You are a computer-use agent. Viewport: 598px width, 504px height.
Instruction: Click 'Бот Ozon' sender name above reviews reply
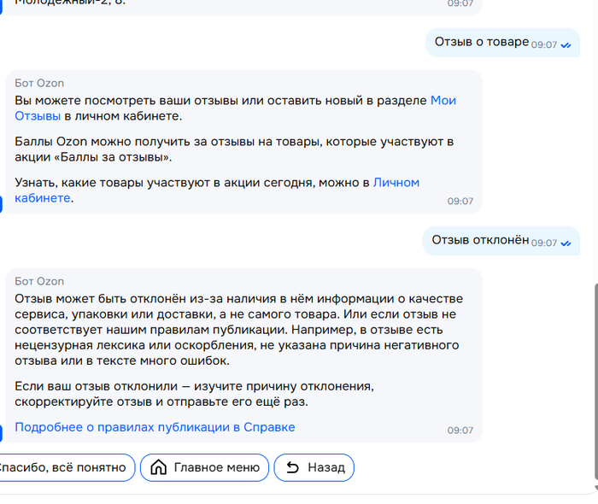coord(39,83)
